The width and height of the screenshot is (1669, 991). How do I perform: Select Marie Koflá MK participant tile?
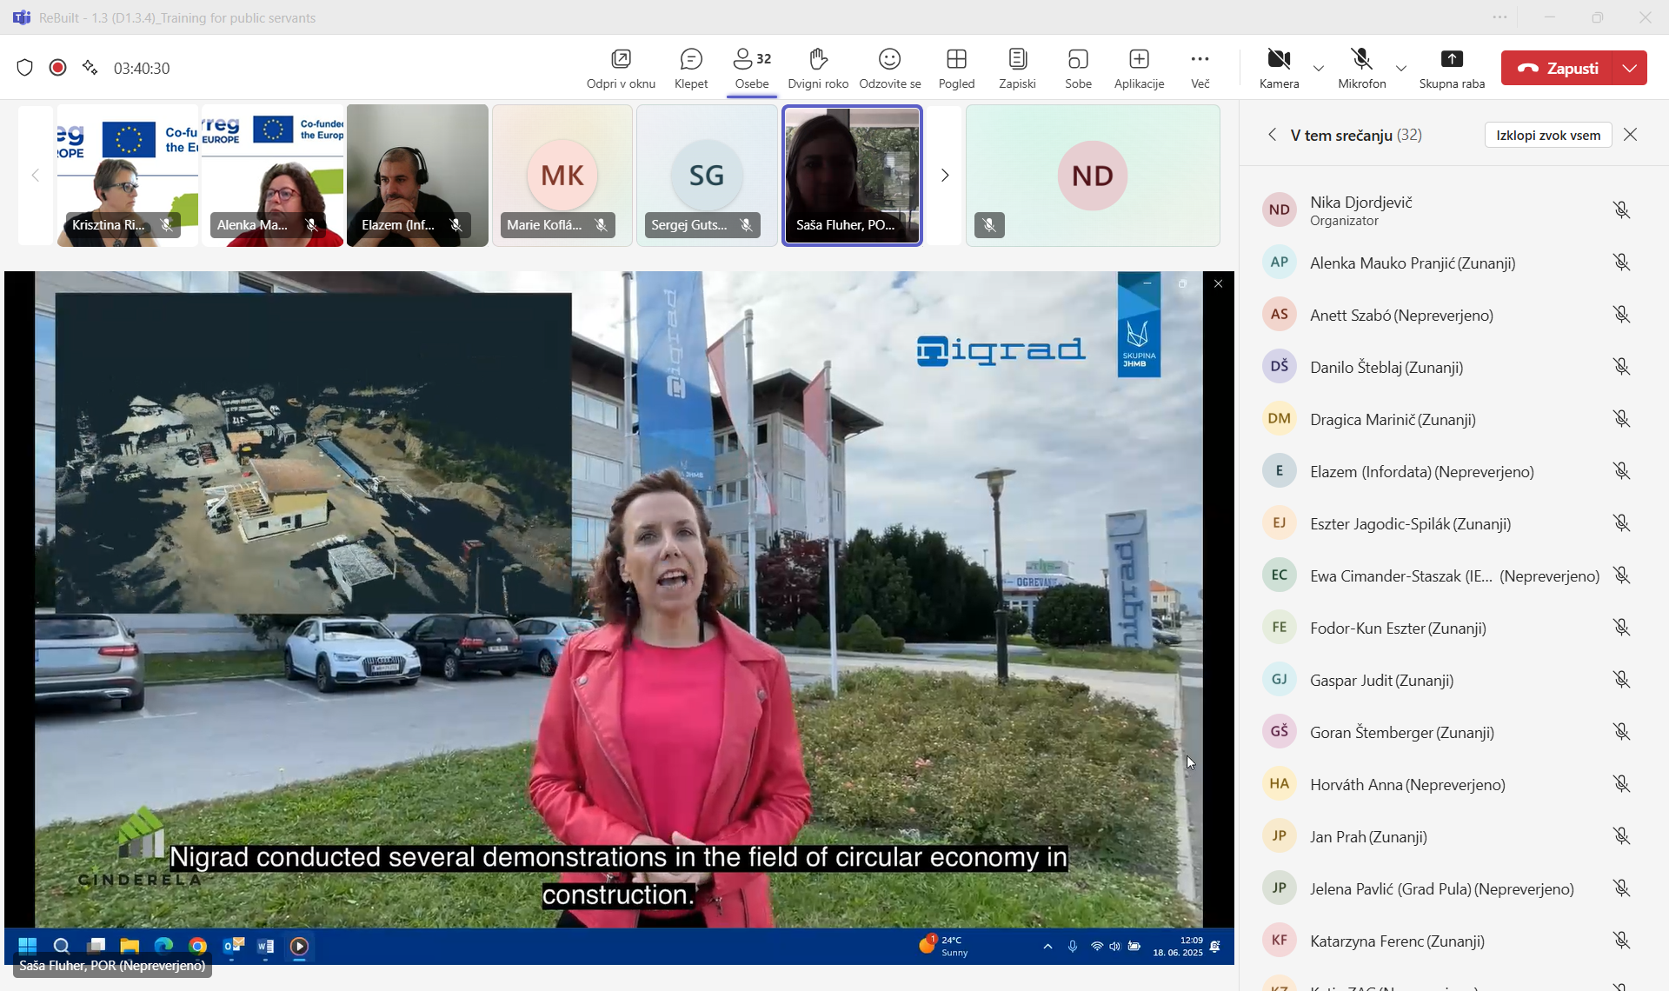[562, 176]
